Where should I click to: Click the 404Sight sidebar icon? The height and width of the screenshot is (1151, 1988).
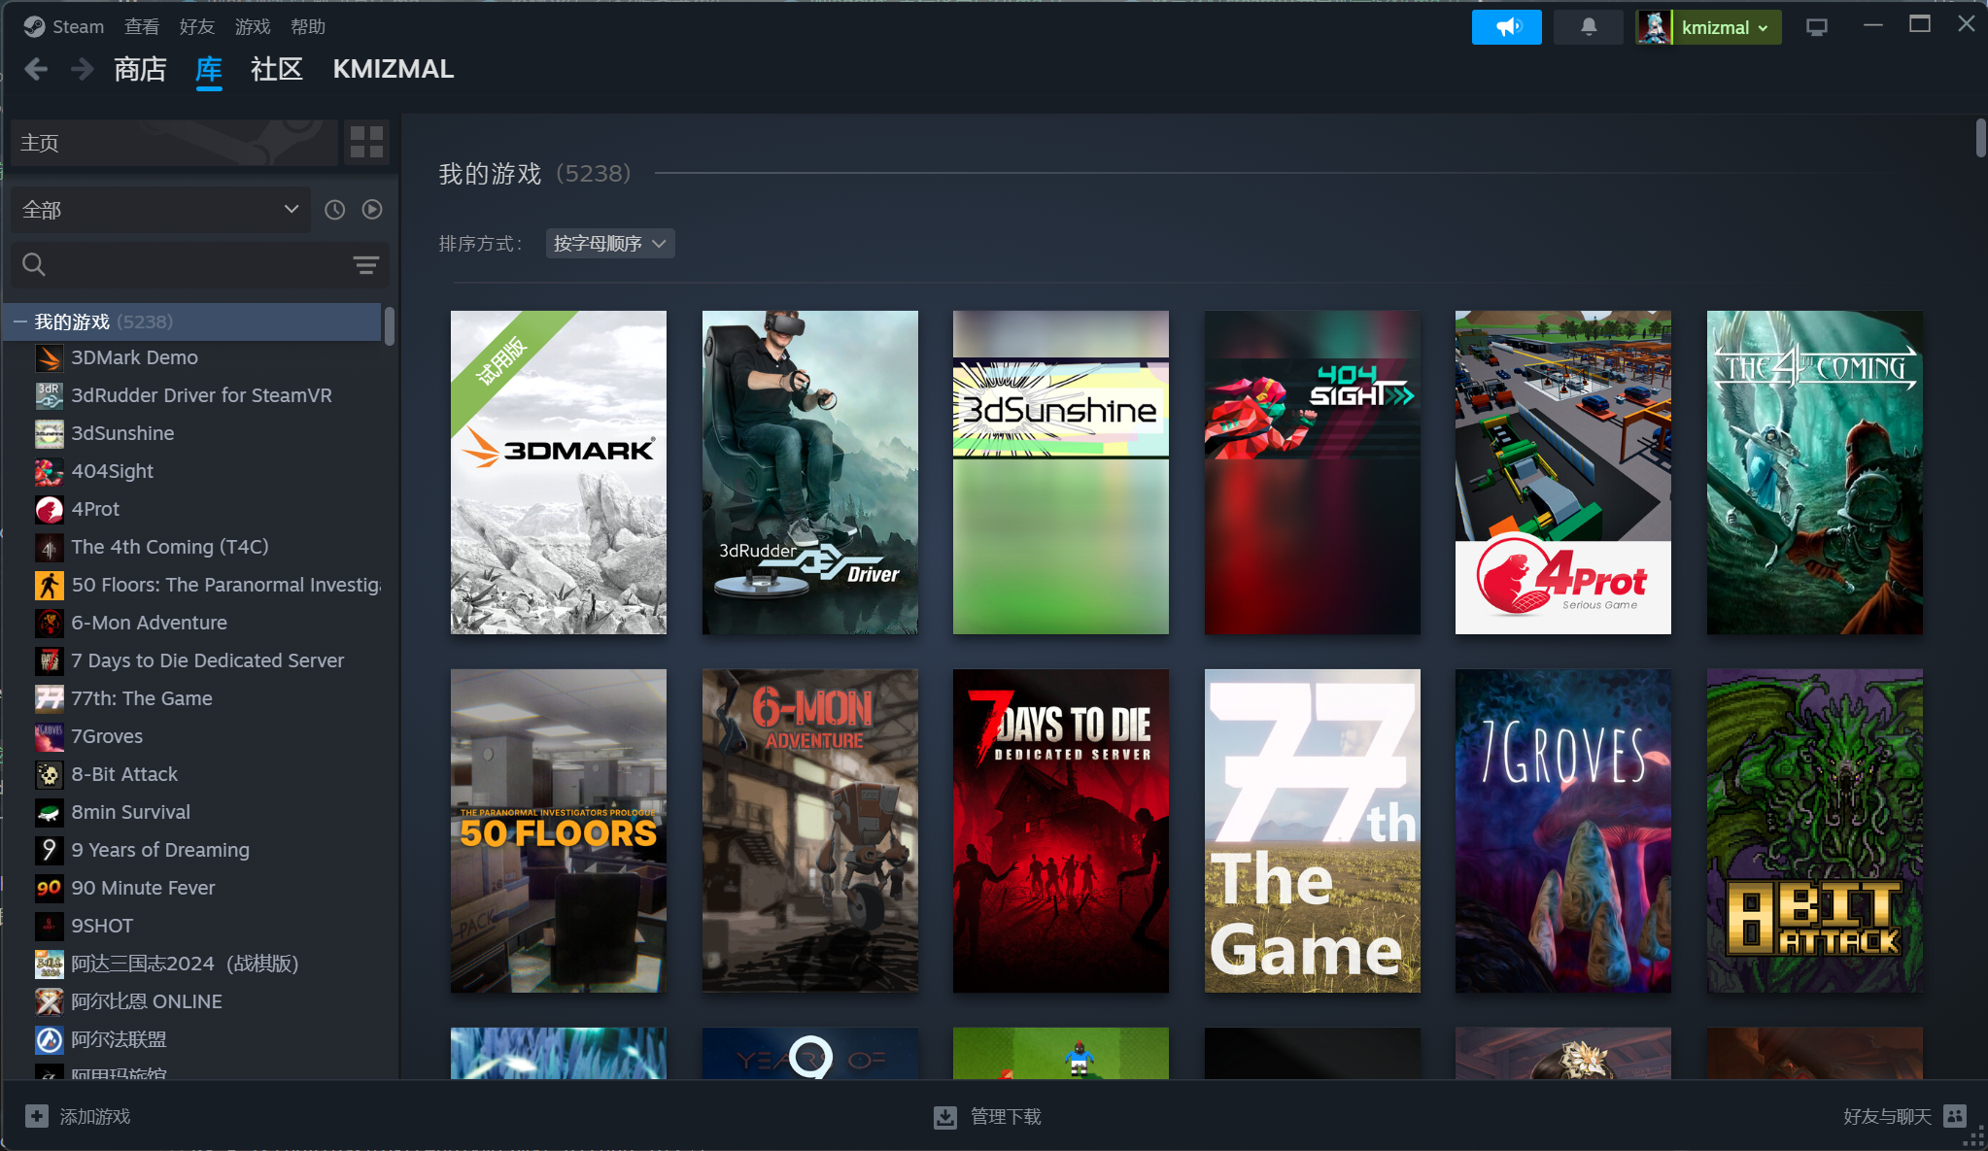point(50,472)
